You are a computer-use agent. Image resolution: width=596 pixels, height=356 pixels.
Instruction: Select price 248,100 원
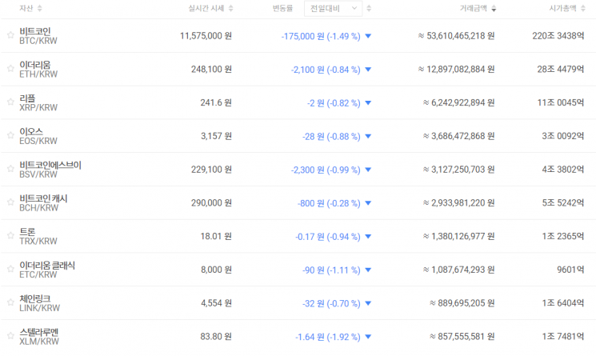[x=211, y=69]
